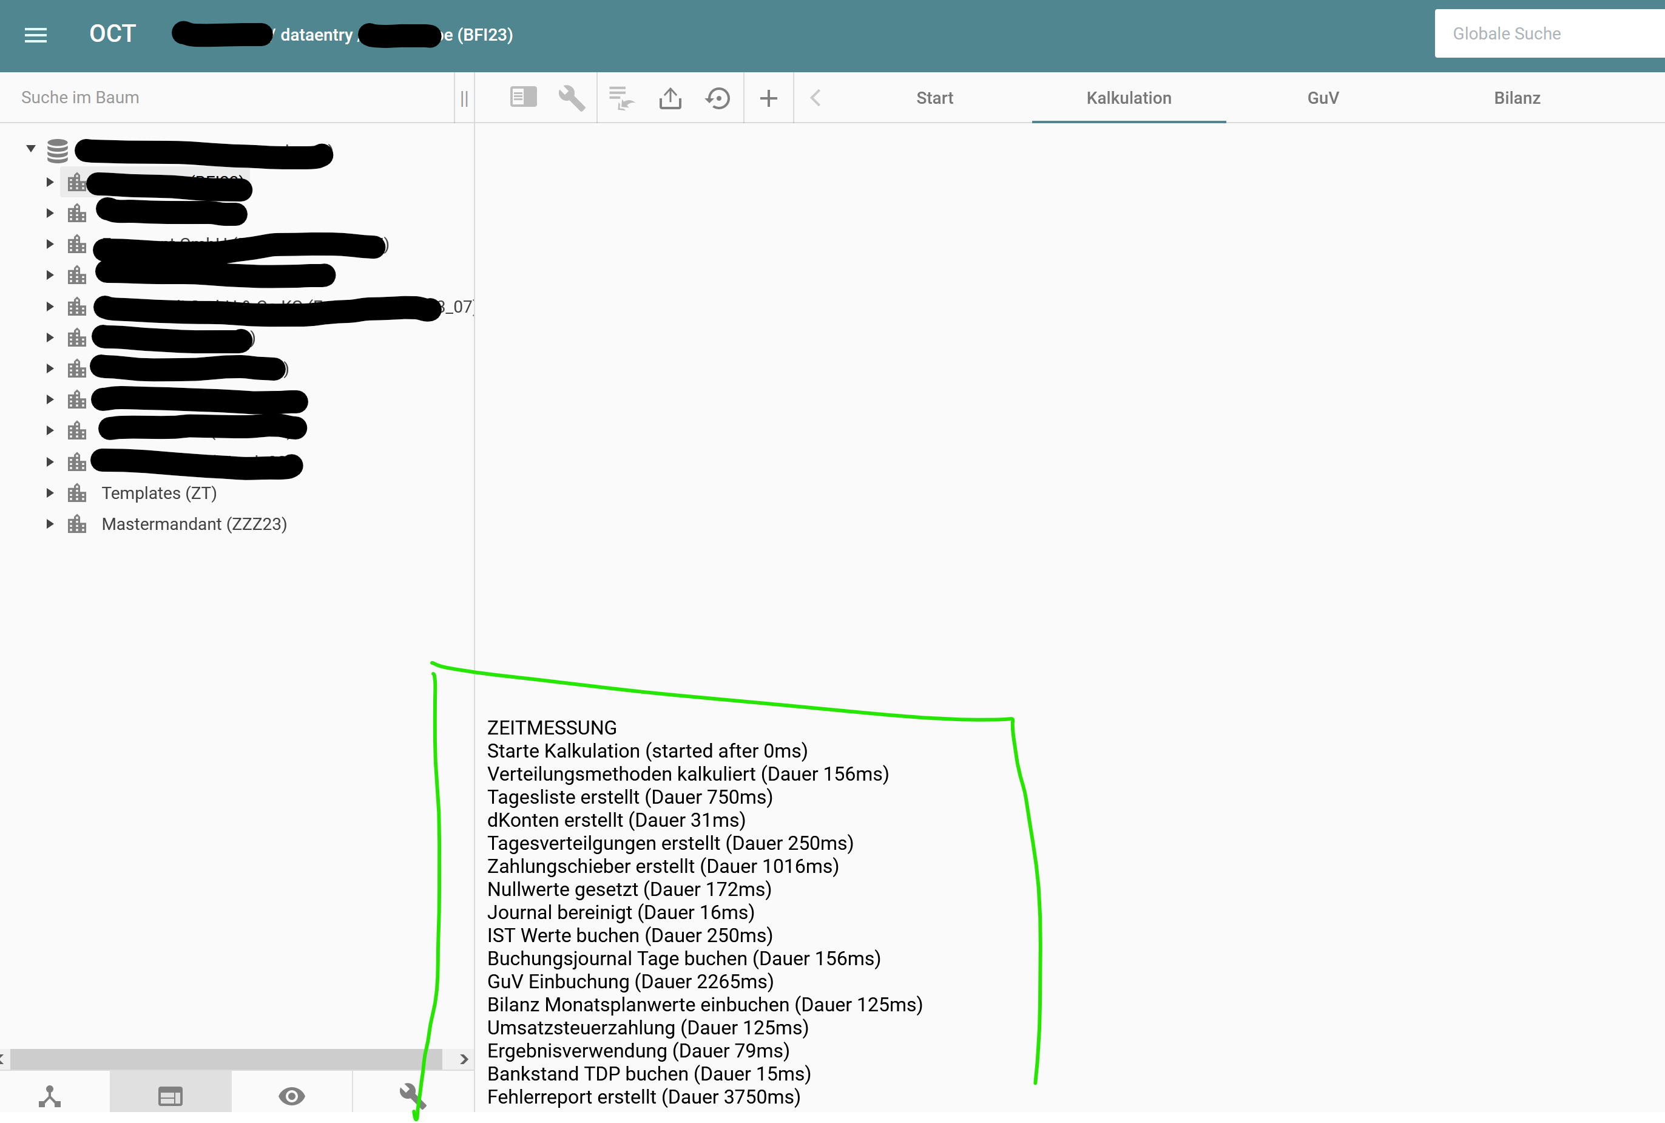
Task: Open the hamburger main menu
Action: pos(36,35)
